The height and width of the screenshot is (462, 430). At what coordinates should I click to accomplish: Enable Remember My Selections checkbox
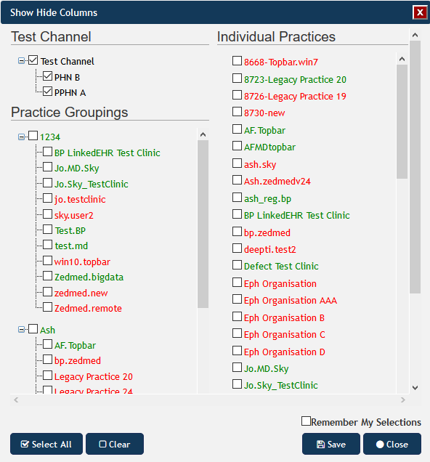(306, 421)
